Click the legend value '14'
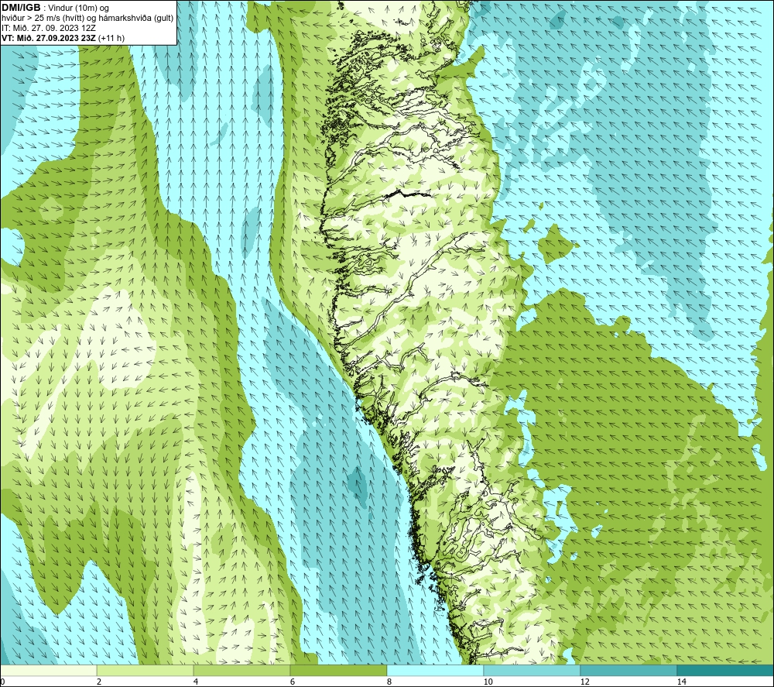The image size is (774, 687). click(681, 682)
